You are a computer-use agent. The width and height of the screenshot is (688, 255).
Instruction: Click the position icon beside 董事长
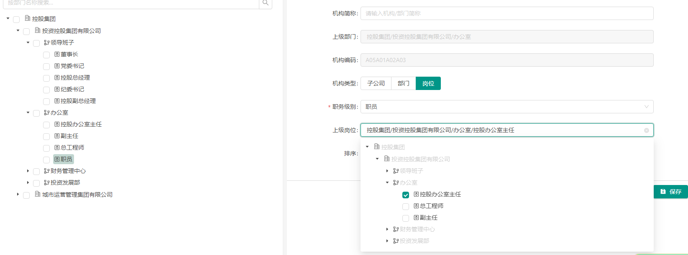pyautogui.click(x=57, y=54)
